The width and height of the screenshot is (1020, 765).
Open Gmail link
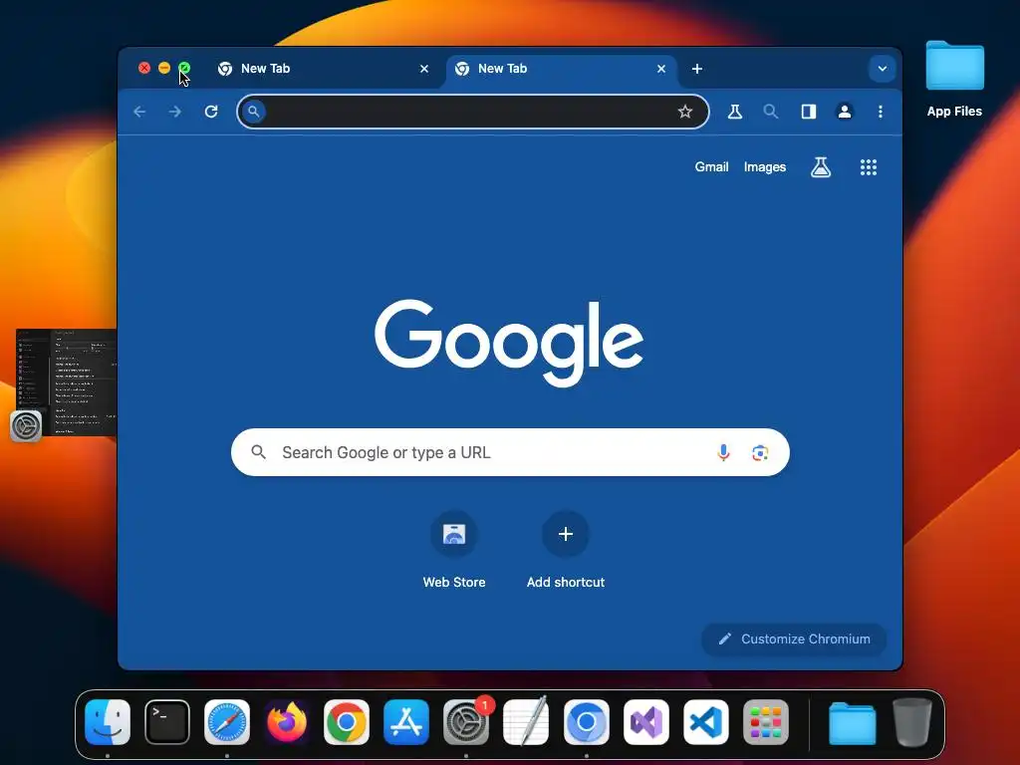coord(711,167)
